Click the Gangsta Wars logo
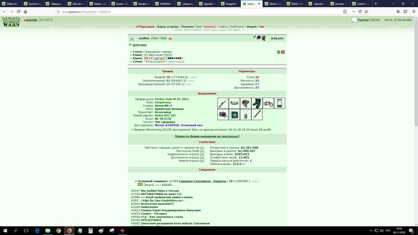Viewport: 418px width, 235px height. click(11, 22)
